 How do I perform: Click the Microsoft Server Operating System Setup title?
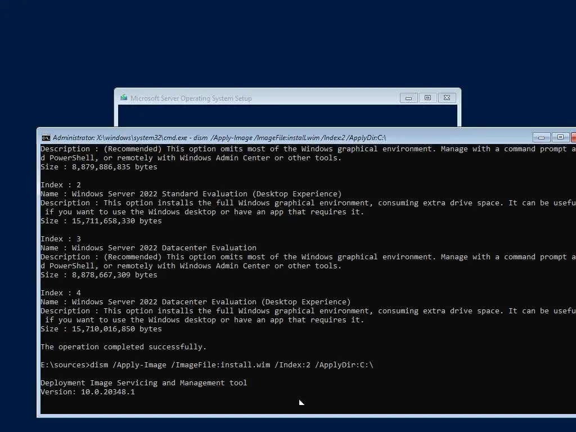tap(191, 98)
